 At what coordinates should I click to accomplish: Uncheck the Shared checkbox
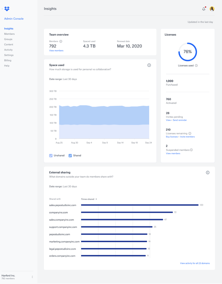(70, 156)
